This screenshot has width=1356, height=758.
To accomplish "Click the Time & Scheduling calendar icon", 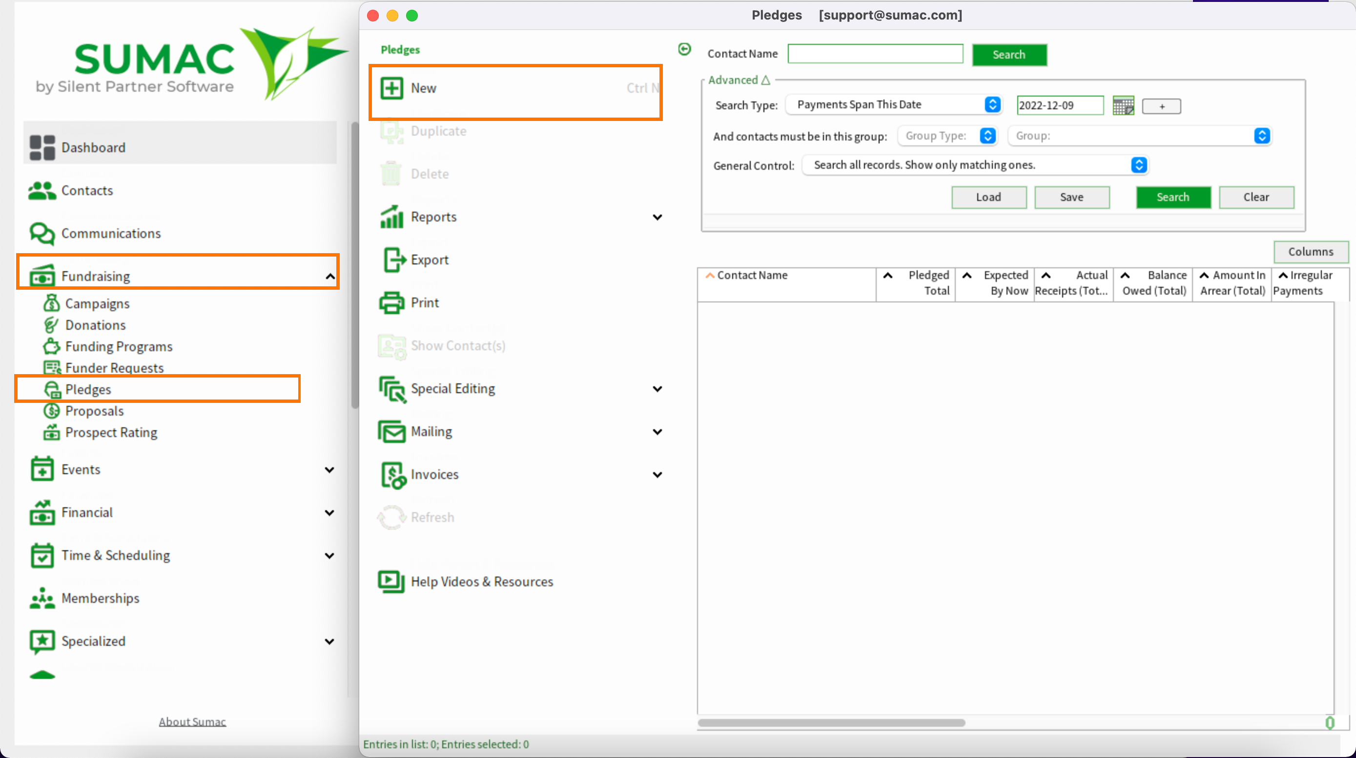I will [x=42, y=556].
